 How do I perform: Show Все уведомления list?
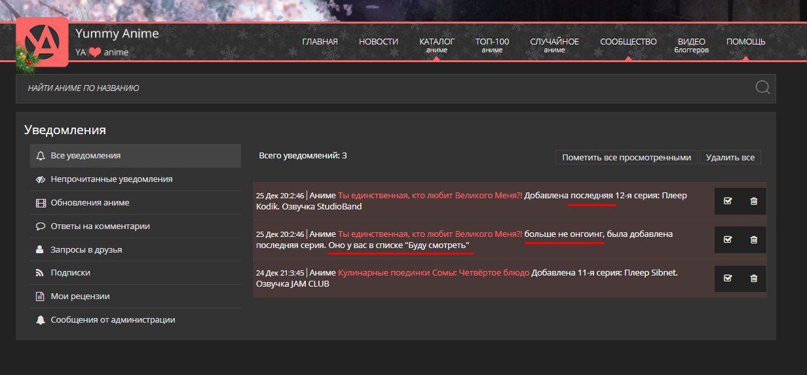click(136, 156)
